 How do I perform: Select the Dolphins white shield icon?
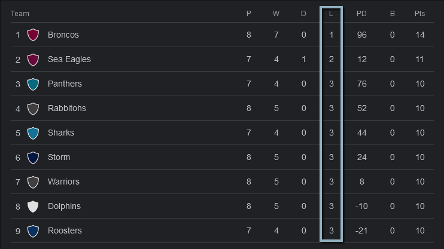click(33, 207)
